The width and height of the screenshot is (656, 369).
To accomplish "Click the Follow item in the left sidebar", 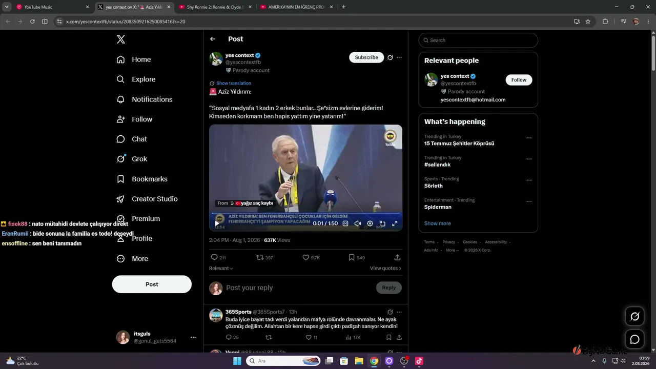I will coord(134,119).
